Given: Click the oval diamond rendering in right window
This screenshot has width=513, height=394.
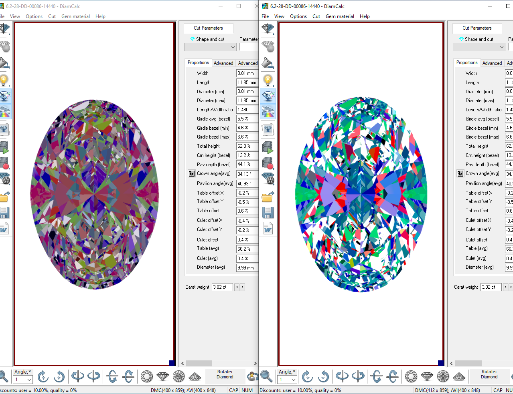Looking at the screenshot, I should [x=361, y=194].
